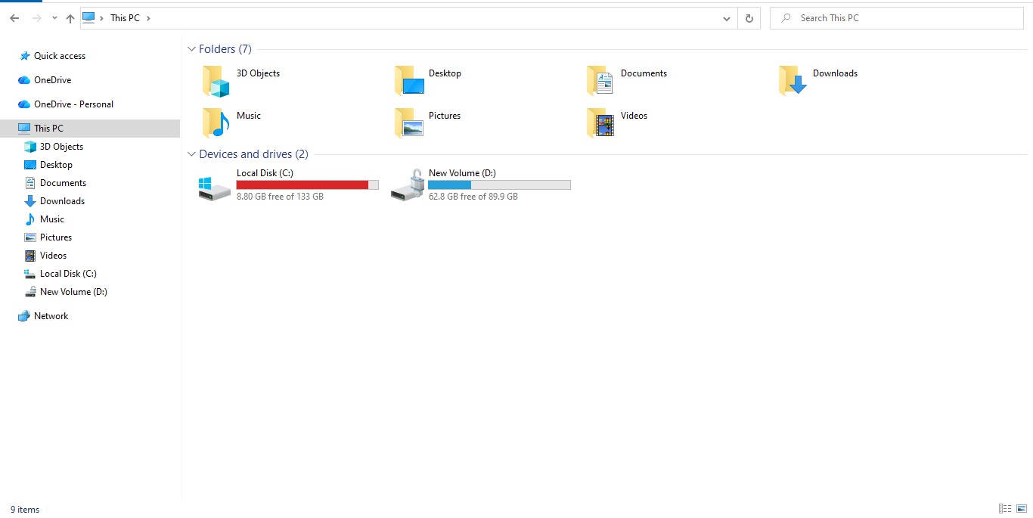The width and height of the screenshot is (1033, 518).
Task: Open Recent locations dropdown arrow
Action: [54, 18]
